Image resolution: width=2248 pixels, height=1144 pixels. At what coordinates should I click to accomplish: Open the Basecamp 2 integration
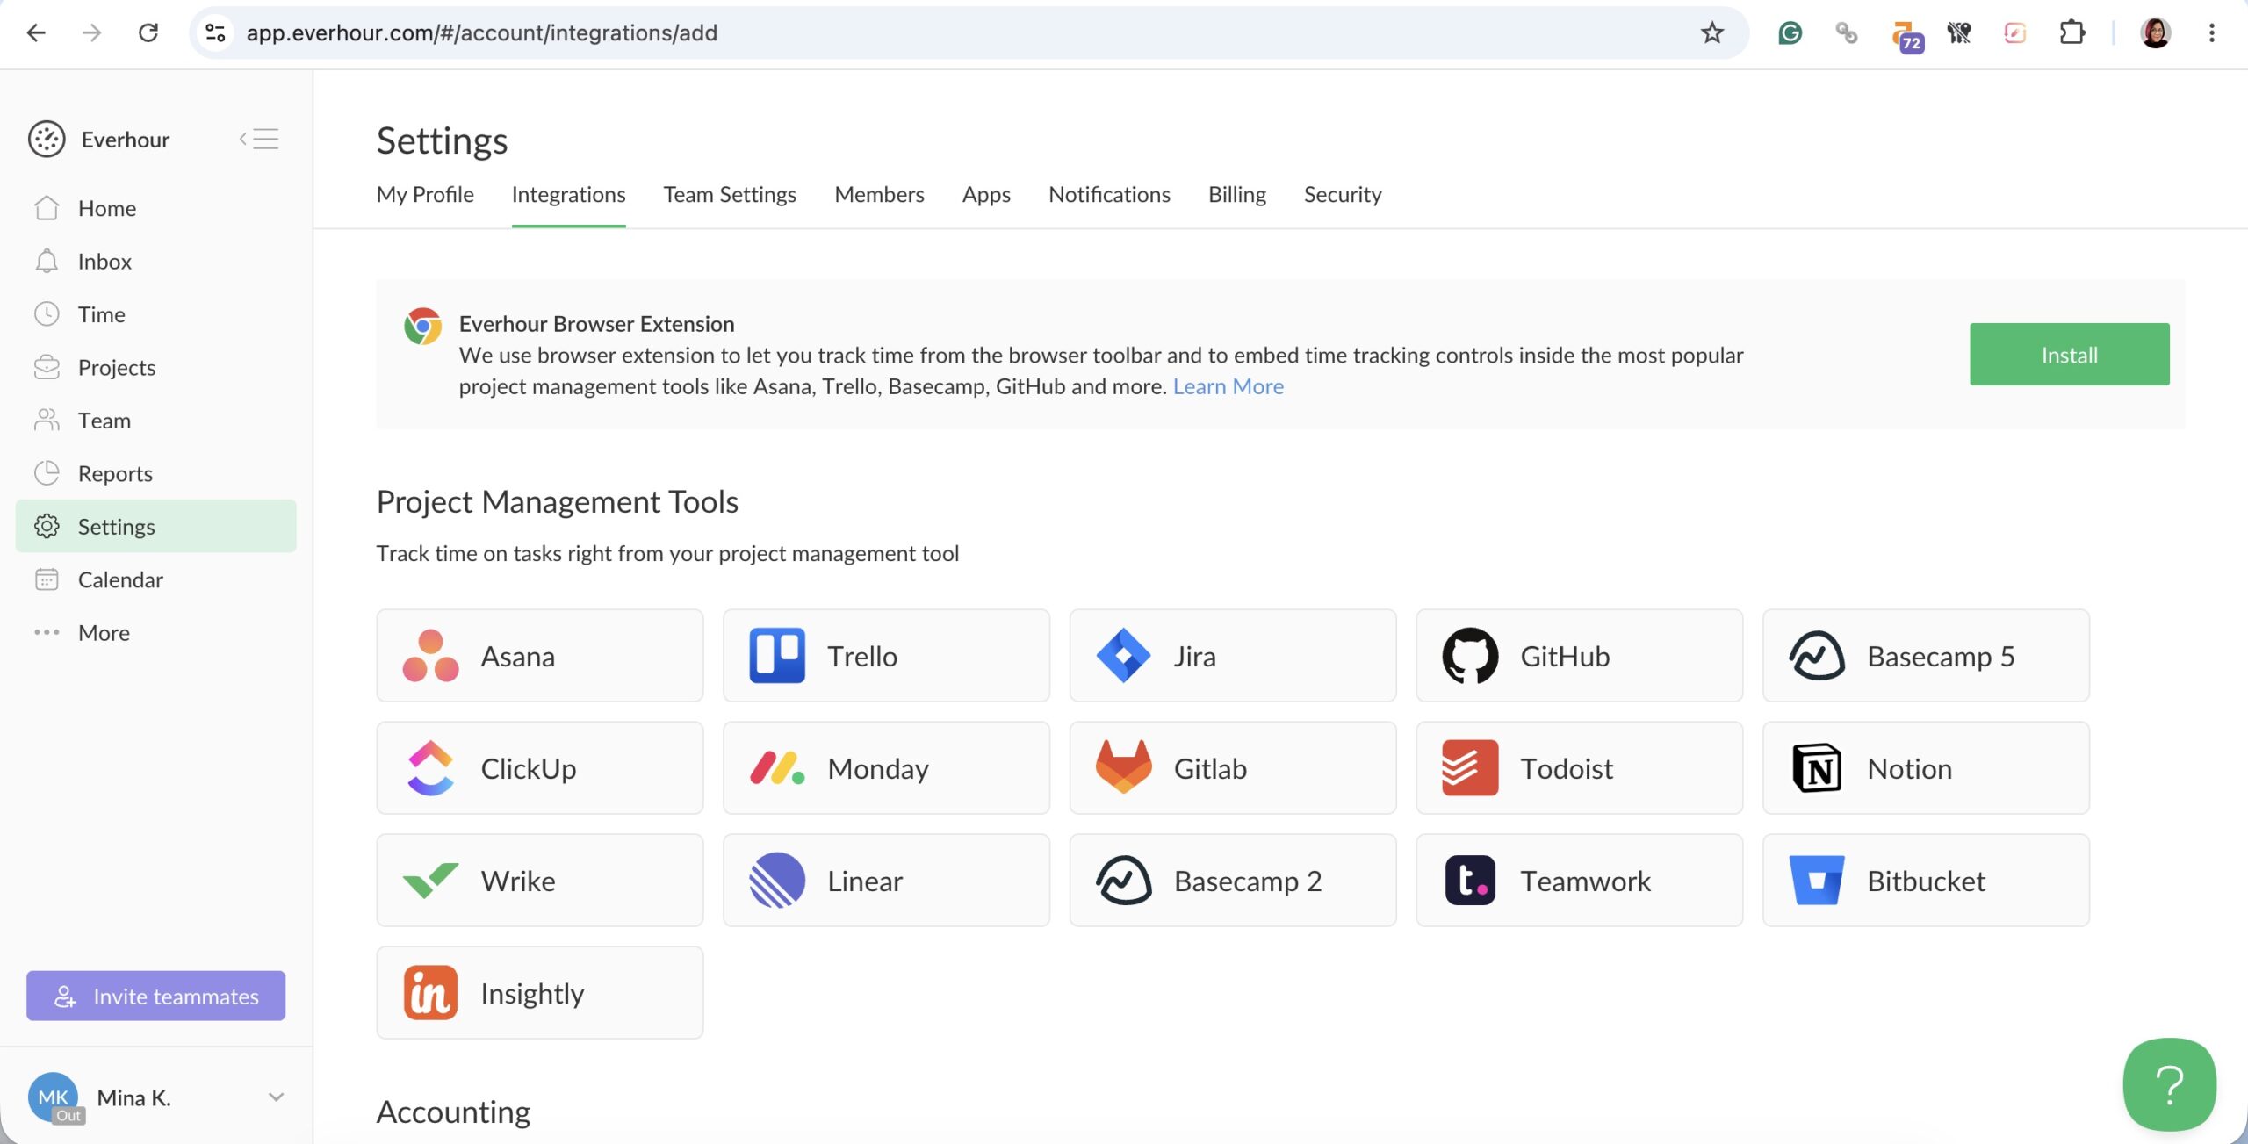tap(1233, 881)
